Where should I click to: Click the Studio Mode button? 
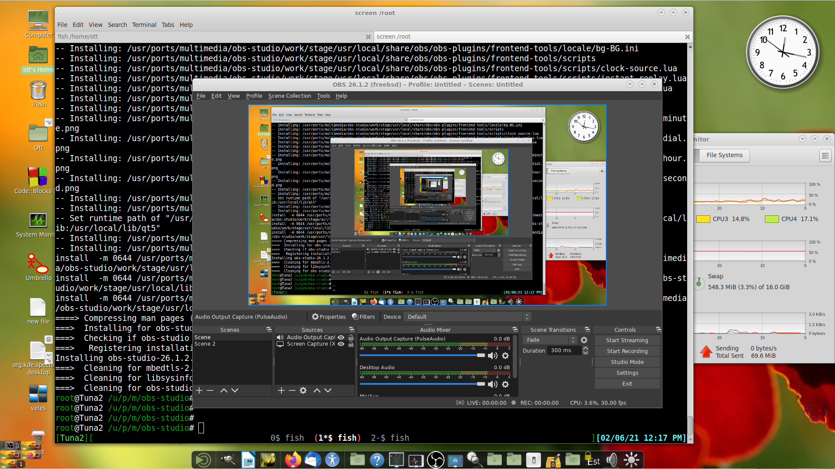click(x=627, y=362)
